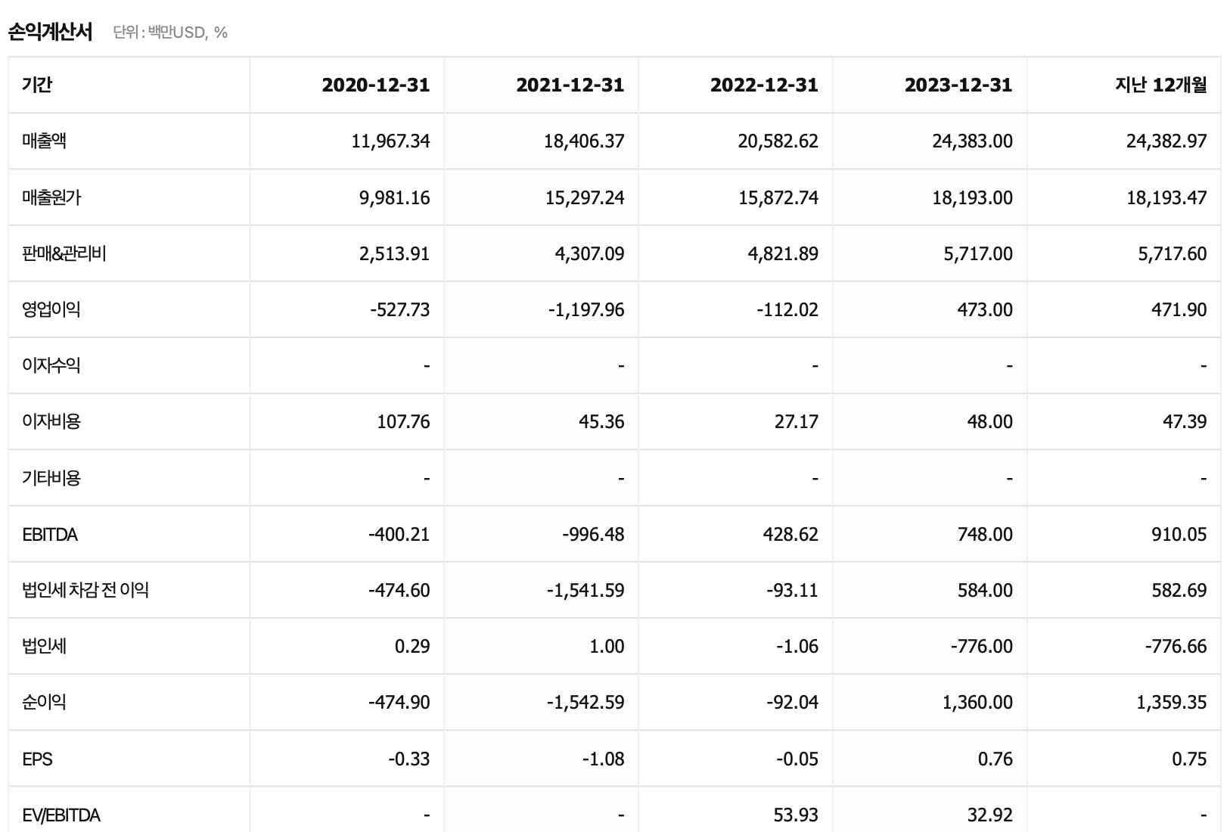This screenshot has height=832, width=1230.
Task: Click revenue value 18,406.37
Action: (x=584, y=141)
